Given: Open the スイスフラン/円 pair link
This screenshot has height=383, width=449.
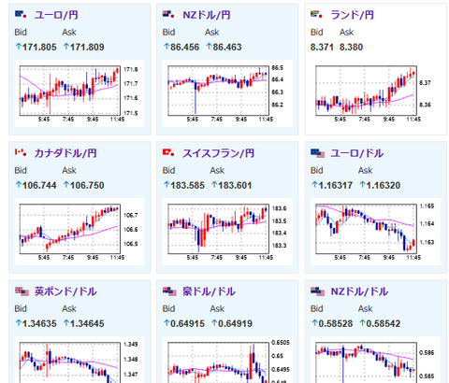Looking at the screenshot, I should 218,153.
